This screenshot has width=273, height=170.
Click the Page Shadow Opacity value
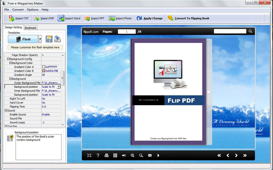[x=43, y=55]
